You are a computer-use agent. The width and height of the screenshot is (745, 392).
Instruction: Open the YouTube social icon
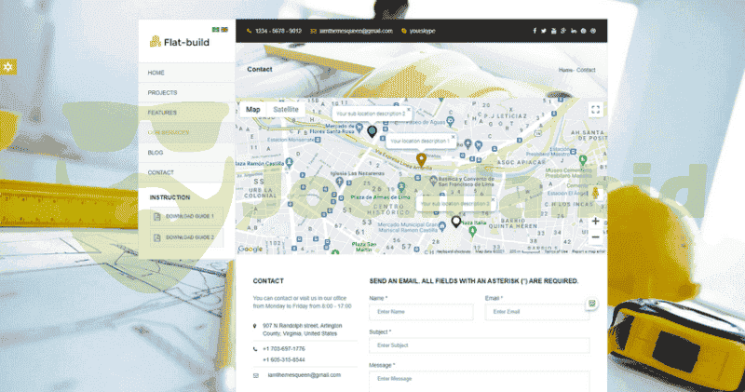(x=554, y=31)
